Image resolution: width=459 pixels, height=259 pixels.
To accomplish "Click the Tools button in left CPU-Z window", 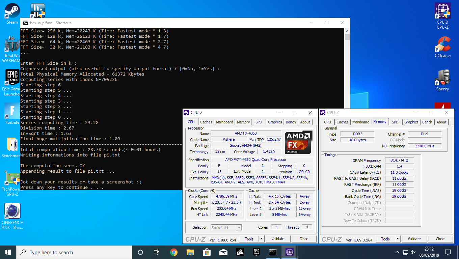I will click(249, 239).
